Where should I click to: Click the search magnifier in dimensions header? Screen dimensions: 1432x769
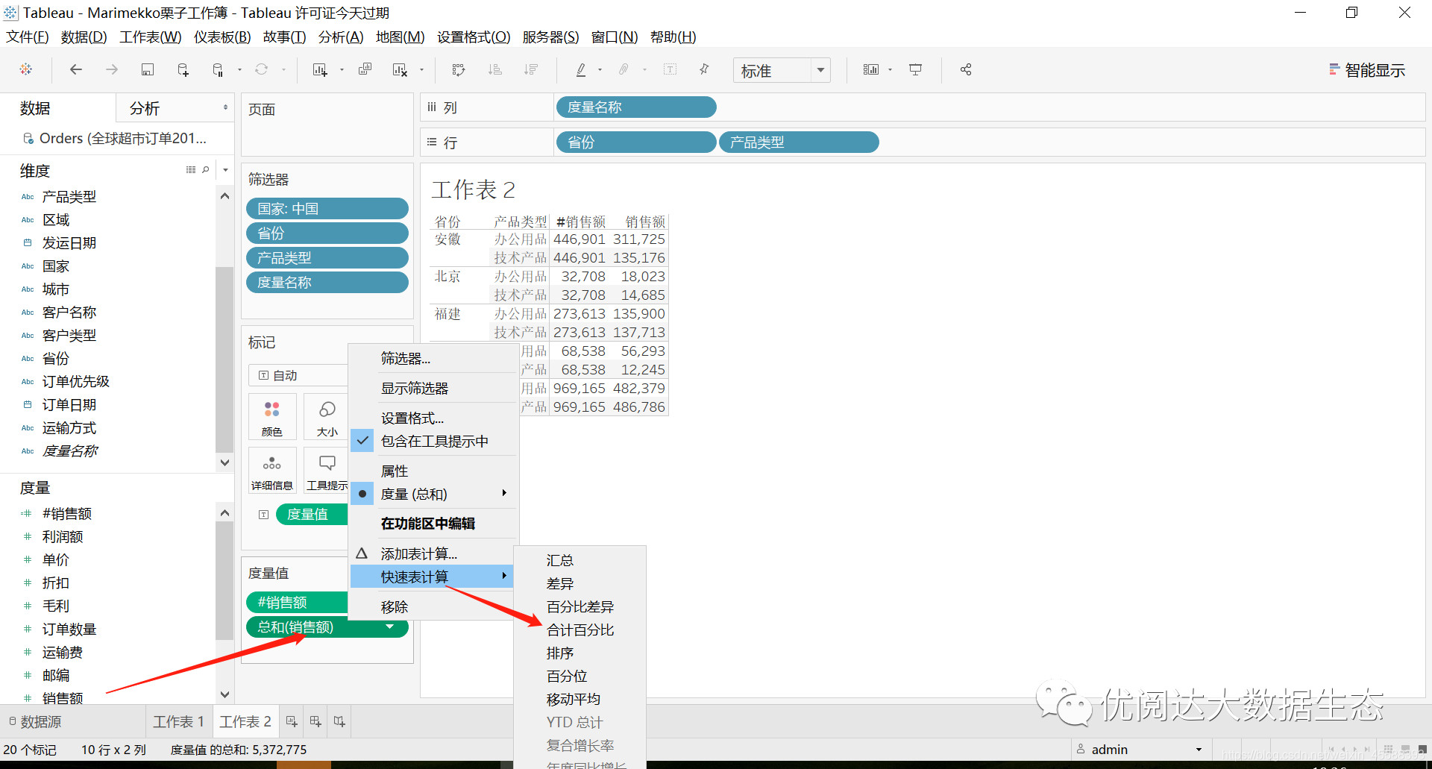point(206,170)
